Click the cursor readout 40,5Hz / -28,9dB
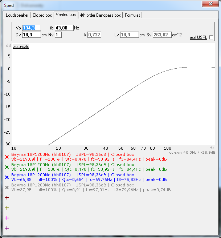This screenshot has height=238, width=221. click(x=192, y=152)
